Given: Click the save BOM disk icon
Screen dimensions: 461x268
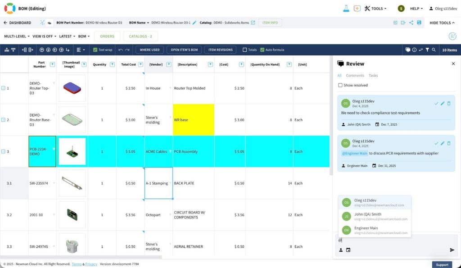Looking at the screenshot, I should coord(419,23).
